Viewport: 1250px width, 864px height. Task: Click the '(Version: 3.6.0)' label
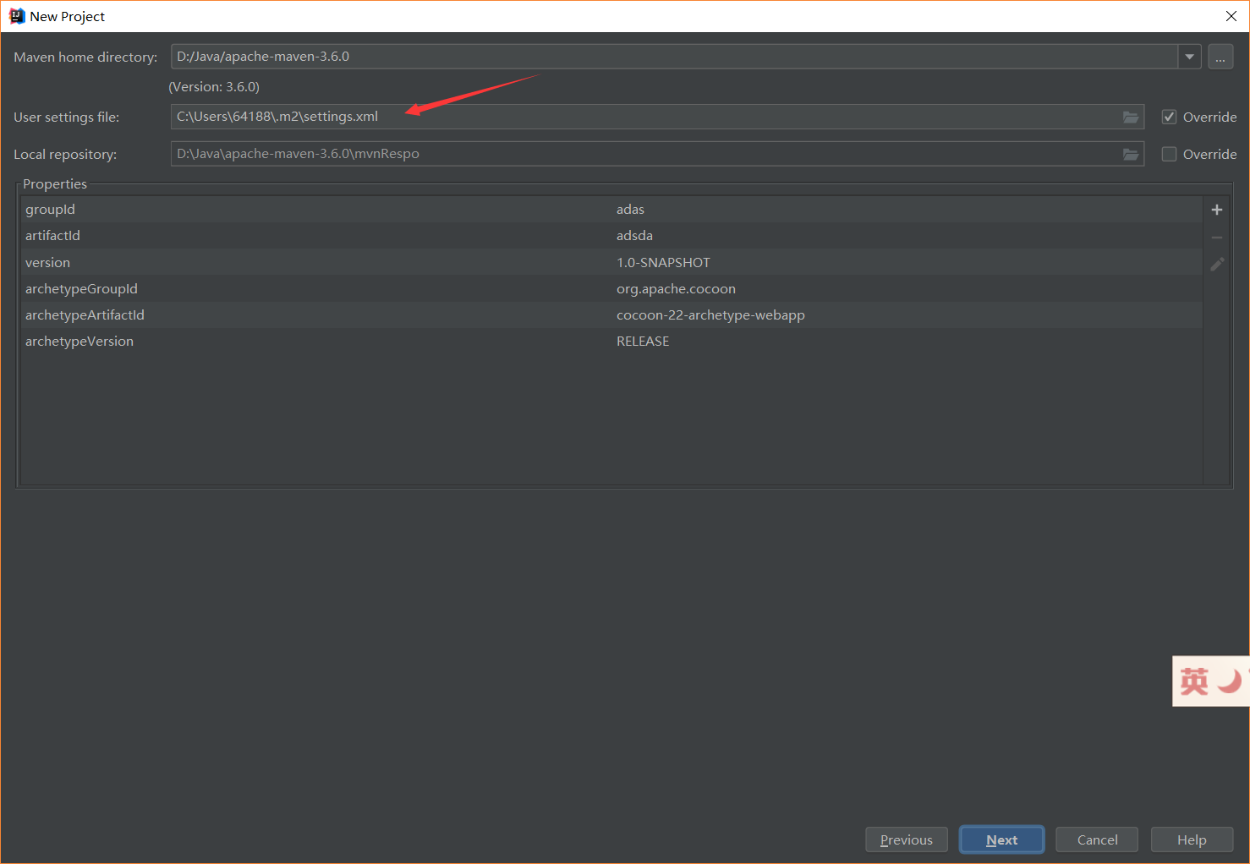tap(214, 86)
